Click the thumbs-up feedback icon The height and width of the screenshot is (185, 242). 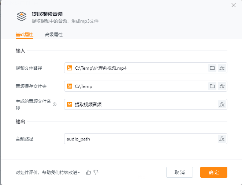point(89,172)
